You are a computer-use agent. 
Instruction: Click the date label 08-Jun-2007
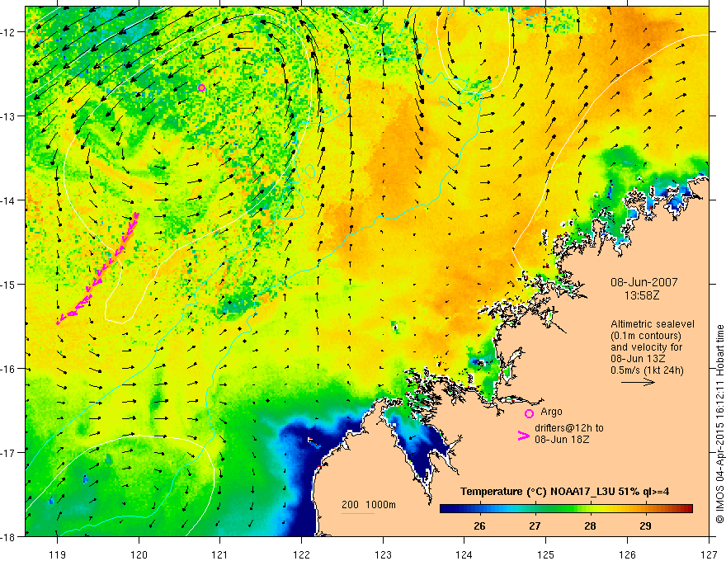tap(644, 282)
